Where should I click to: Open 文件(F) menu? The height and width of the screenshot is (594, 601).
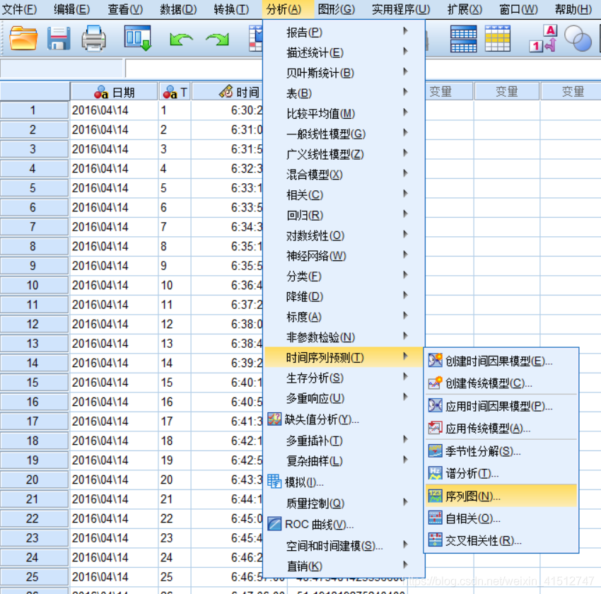point(19,8)
